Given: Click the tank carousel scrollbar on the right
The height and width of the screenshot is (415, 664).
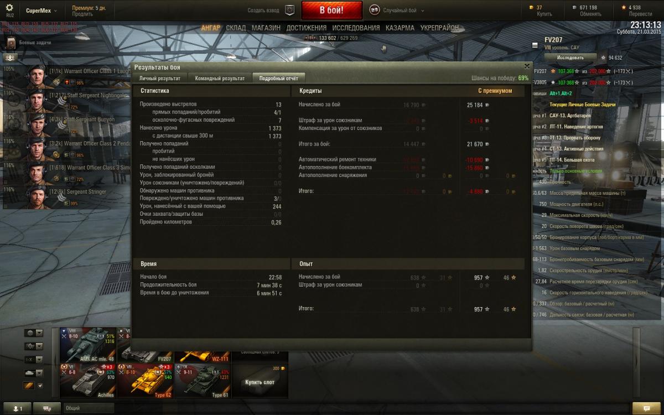Looking at the screenshot, I should coord(636,361).
